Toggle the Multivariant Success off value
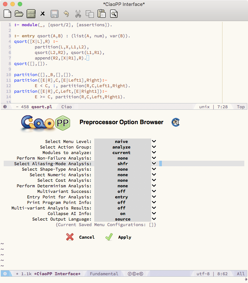Screen dimensions: 248x283 point(122,191)
